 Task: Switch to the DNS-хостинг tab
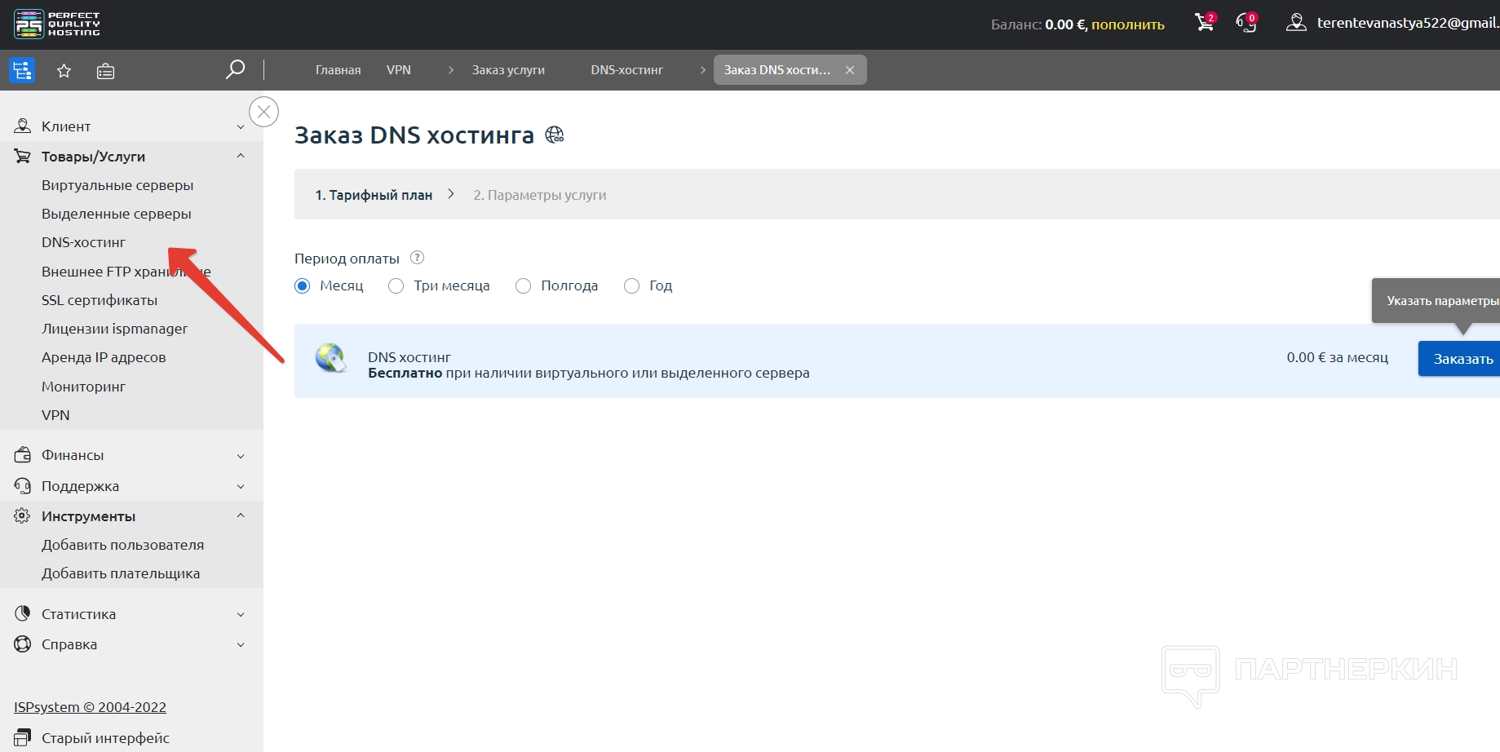click(x=626, y=70)
